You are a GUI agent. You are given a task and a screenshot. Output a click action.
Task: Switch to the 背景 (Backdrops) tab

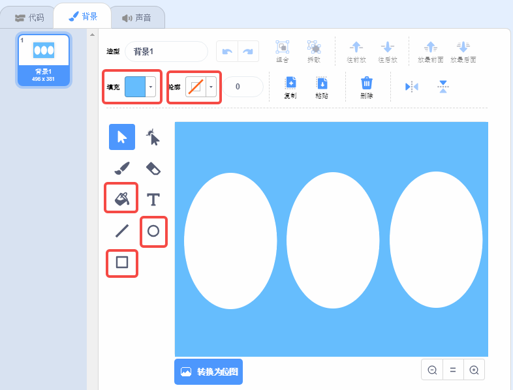[x=83, y=16]
